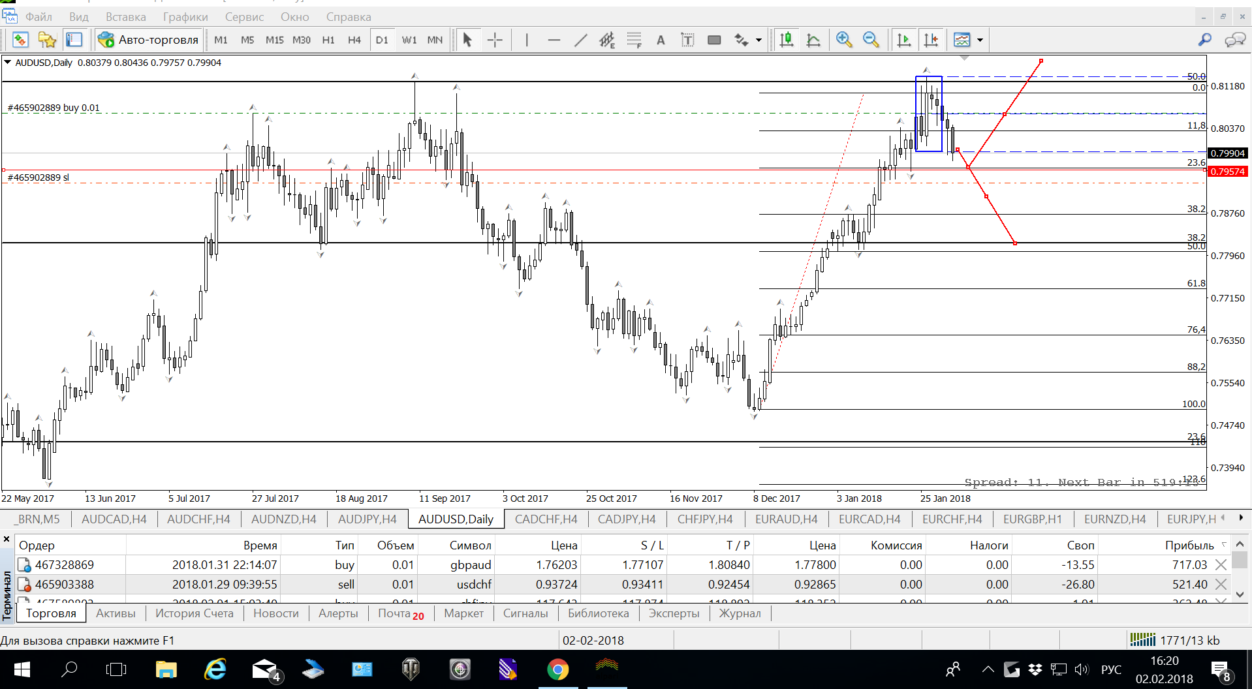The height and width of the screenshot is (689, 1252).
Task: Open the Сервис menu
Action: (x=244, y=17)
